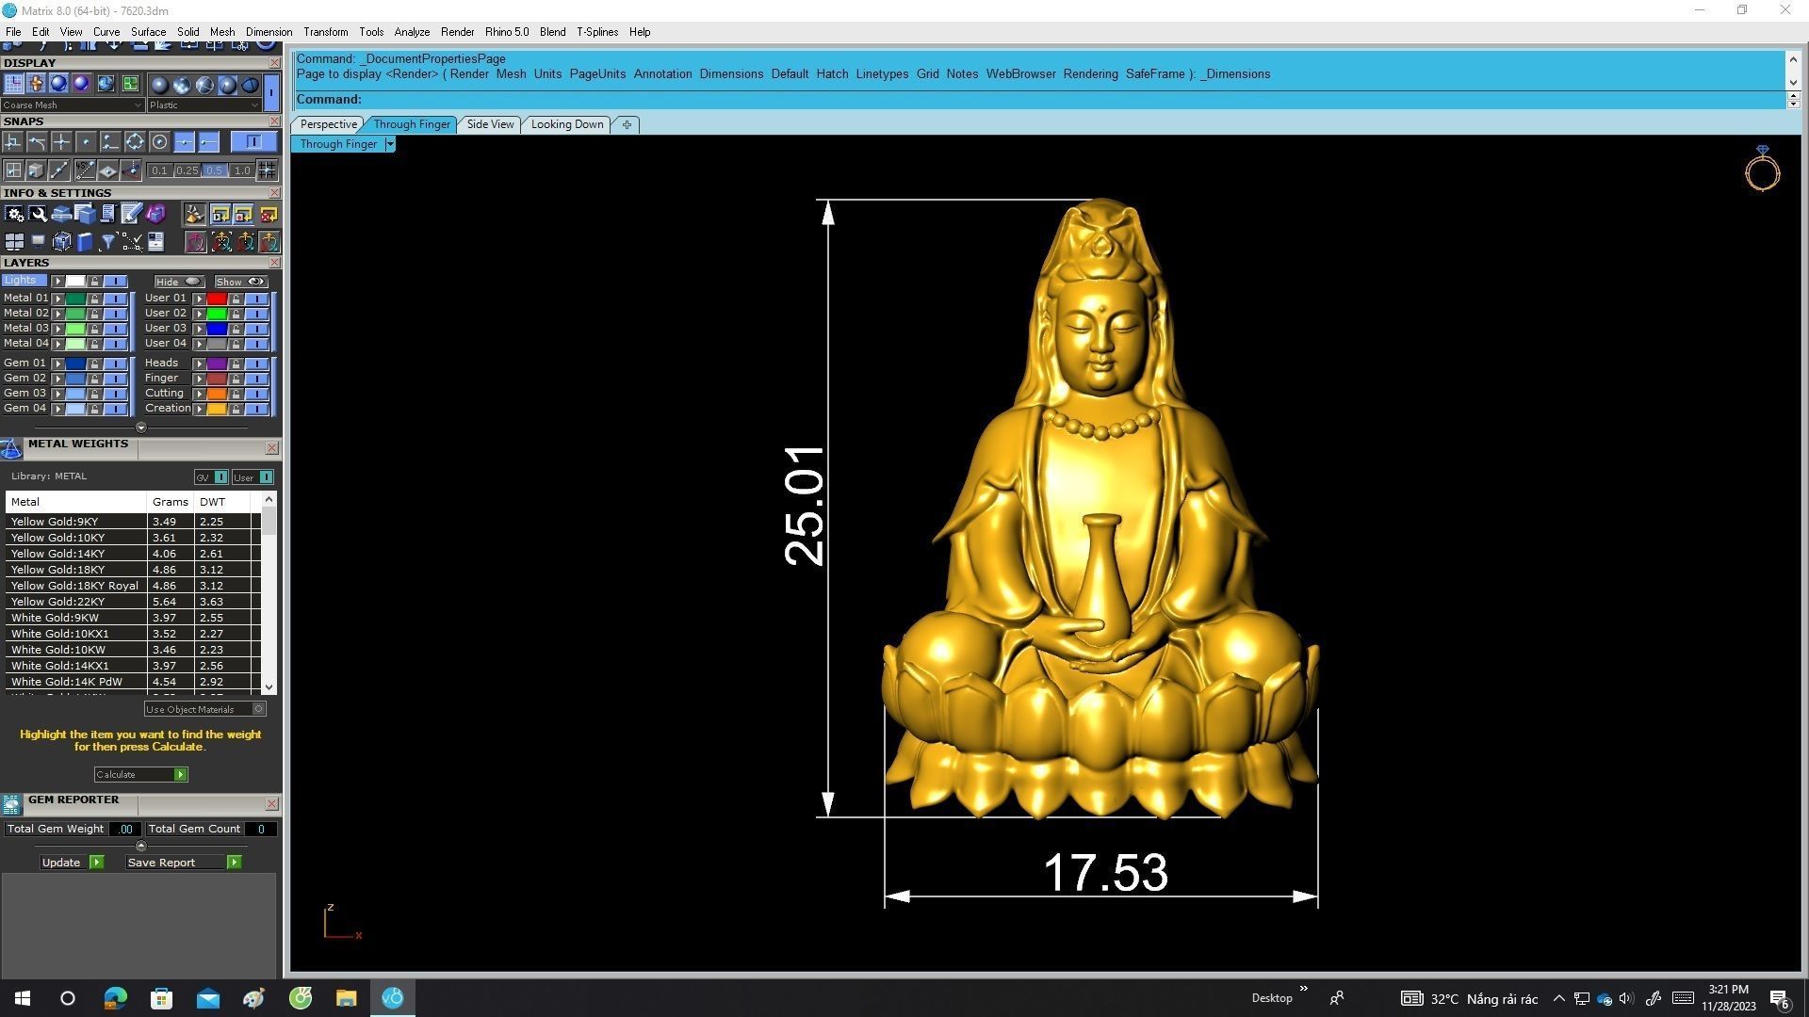Select the Tangent snap icon in Snaps

click(x=37, y=141)
